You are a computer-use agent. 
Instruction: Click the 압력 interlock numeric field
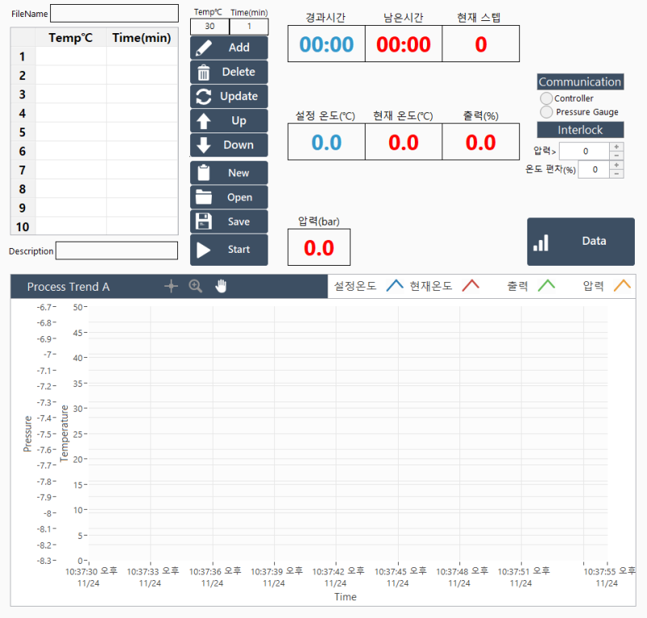coord(585,151)
